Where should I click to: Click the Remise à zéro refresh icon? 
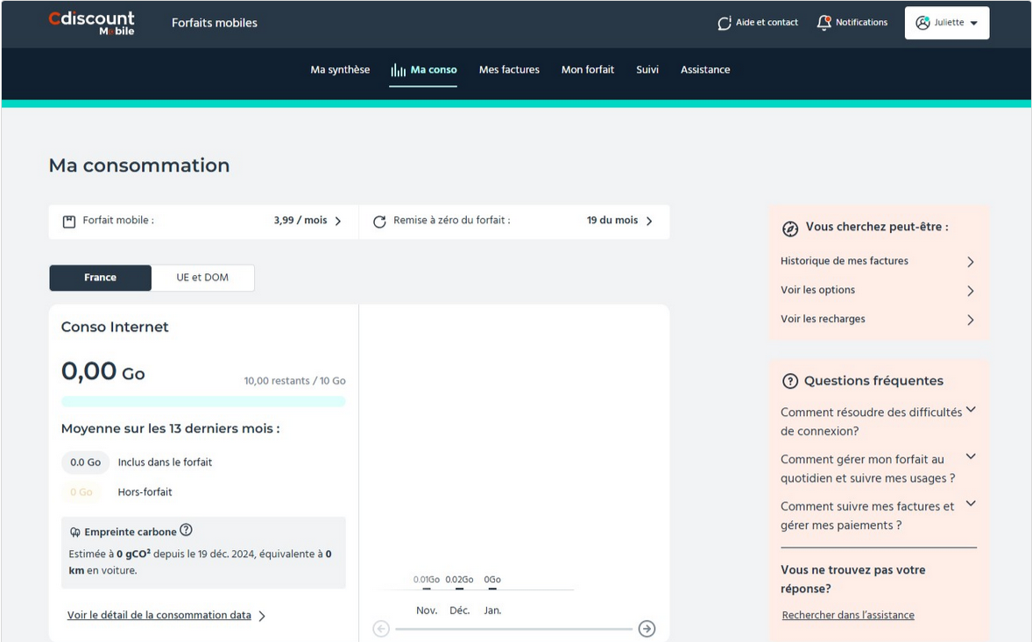click(379, 222)
